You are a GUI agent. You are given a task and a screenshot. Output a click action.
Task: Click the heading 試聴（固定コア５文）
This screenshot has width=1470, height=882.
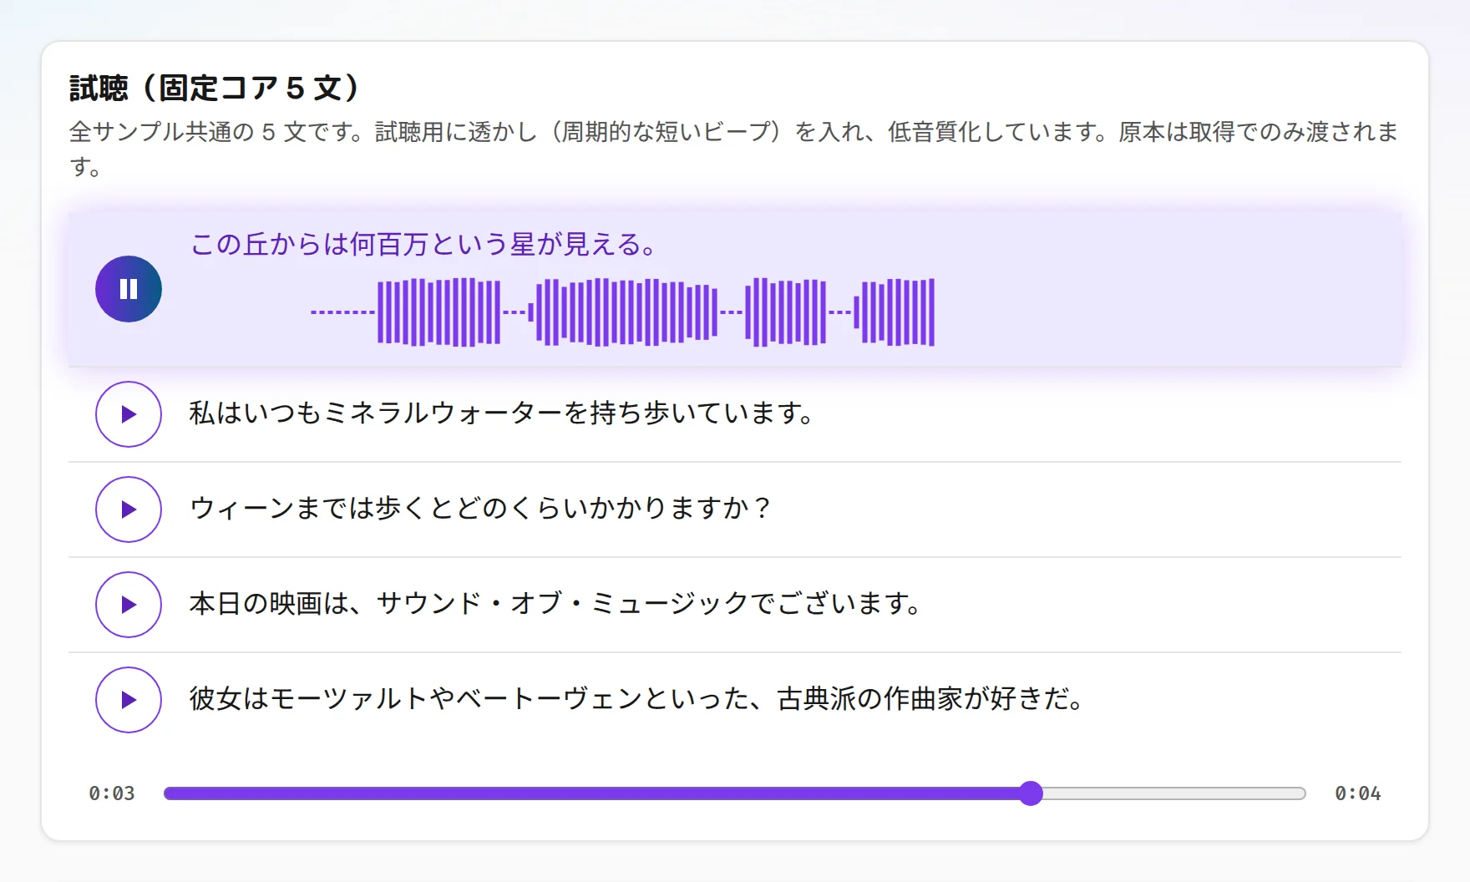pyautogui.click(x=216, y=88)
